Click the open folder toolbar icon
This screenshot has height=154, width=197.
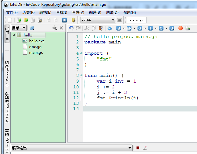pos(26,20)
